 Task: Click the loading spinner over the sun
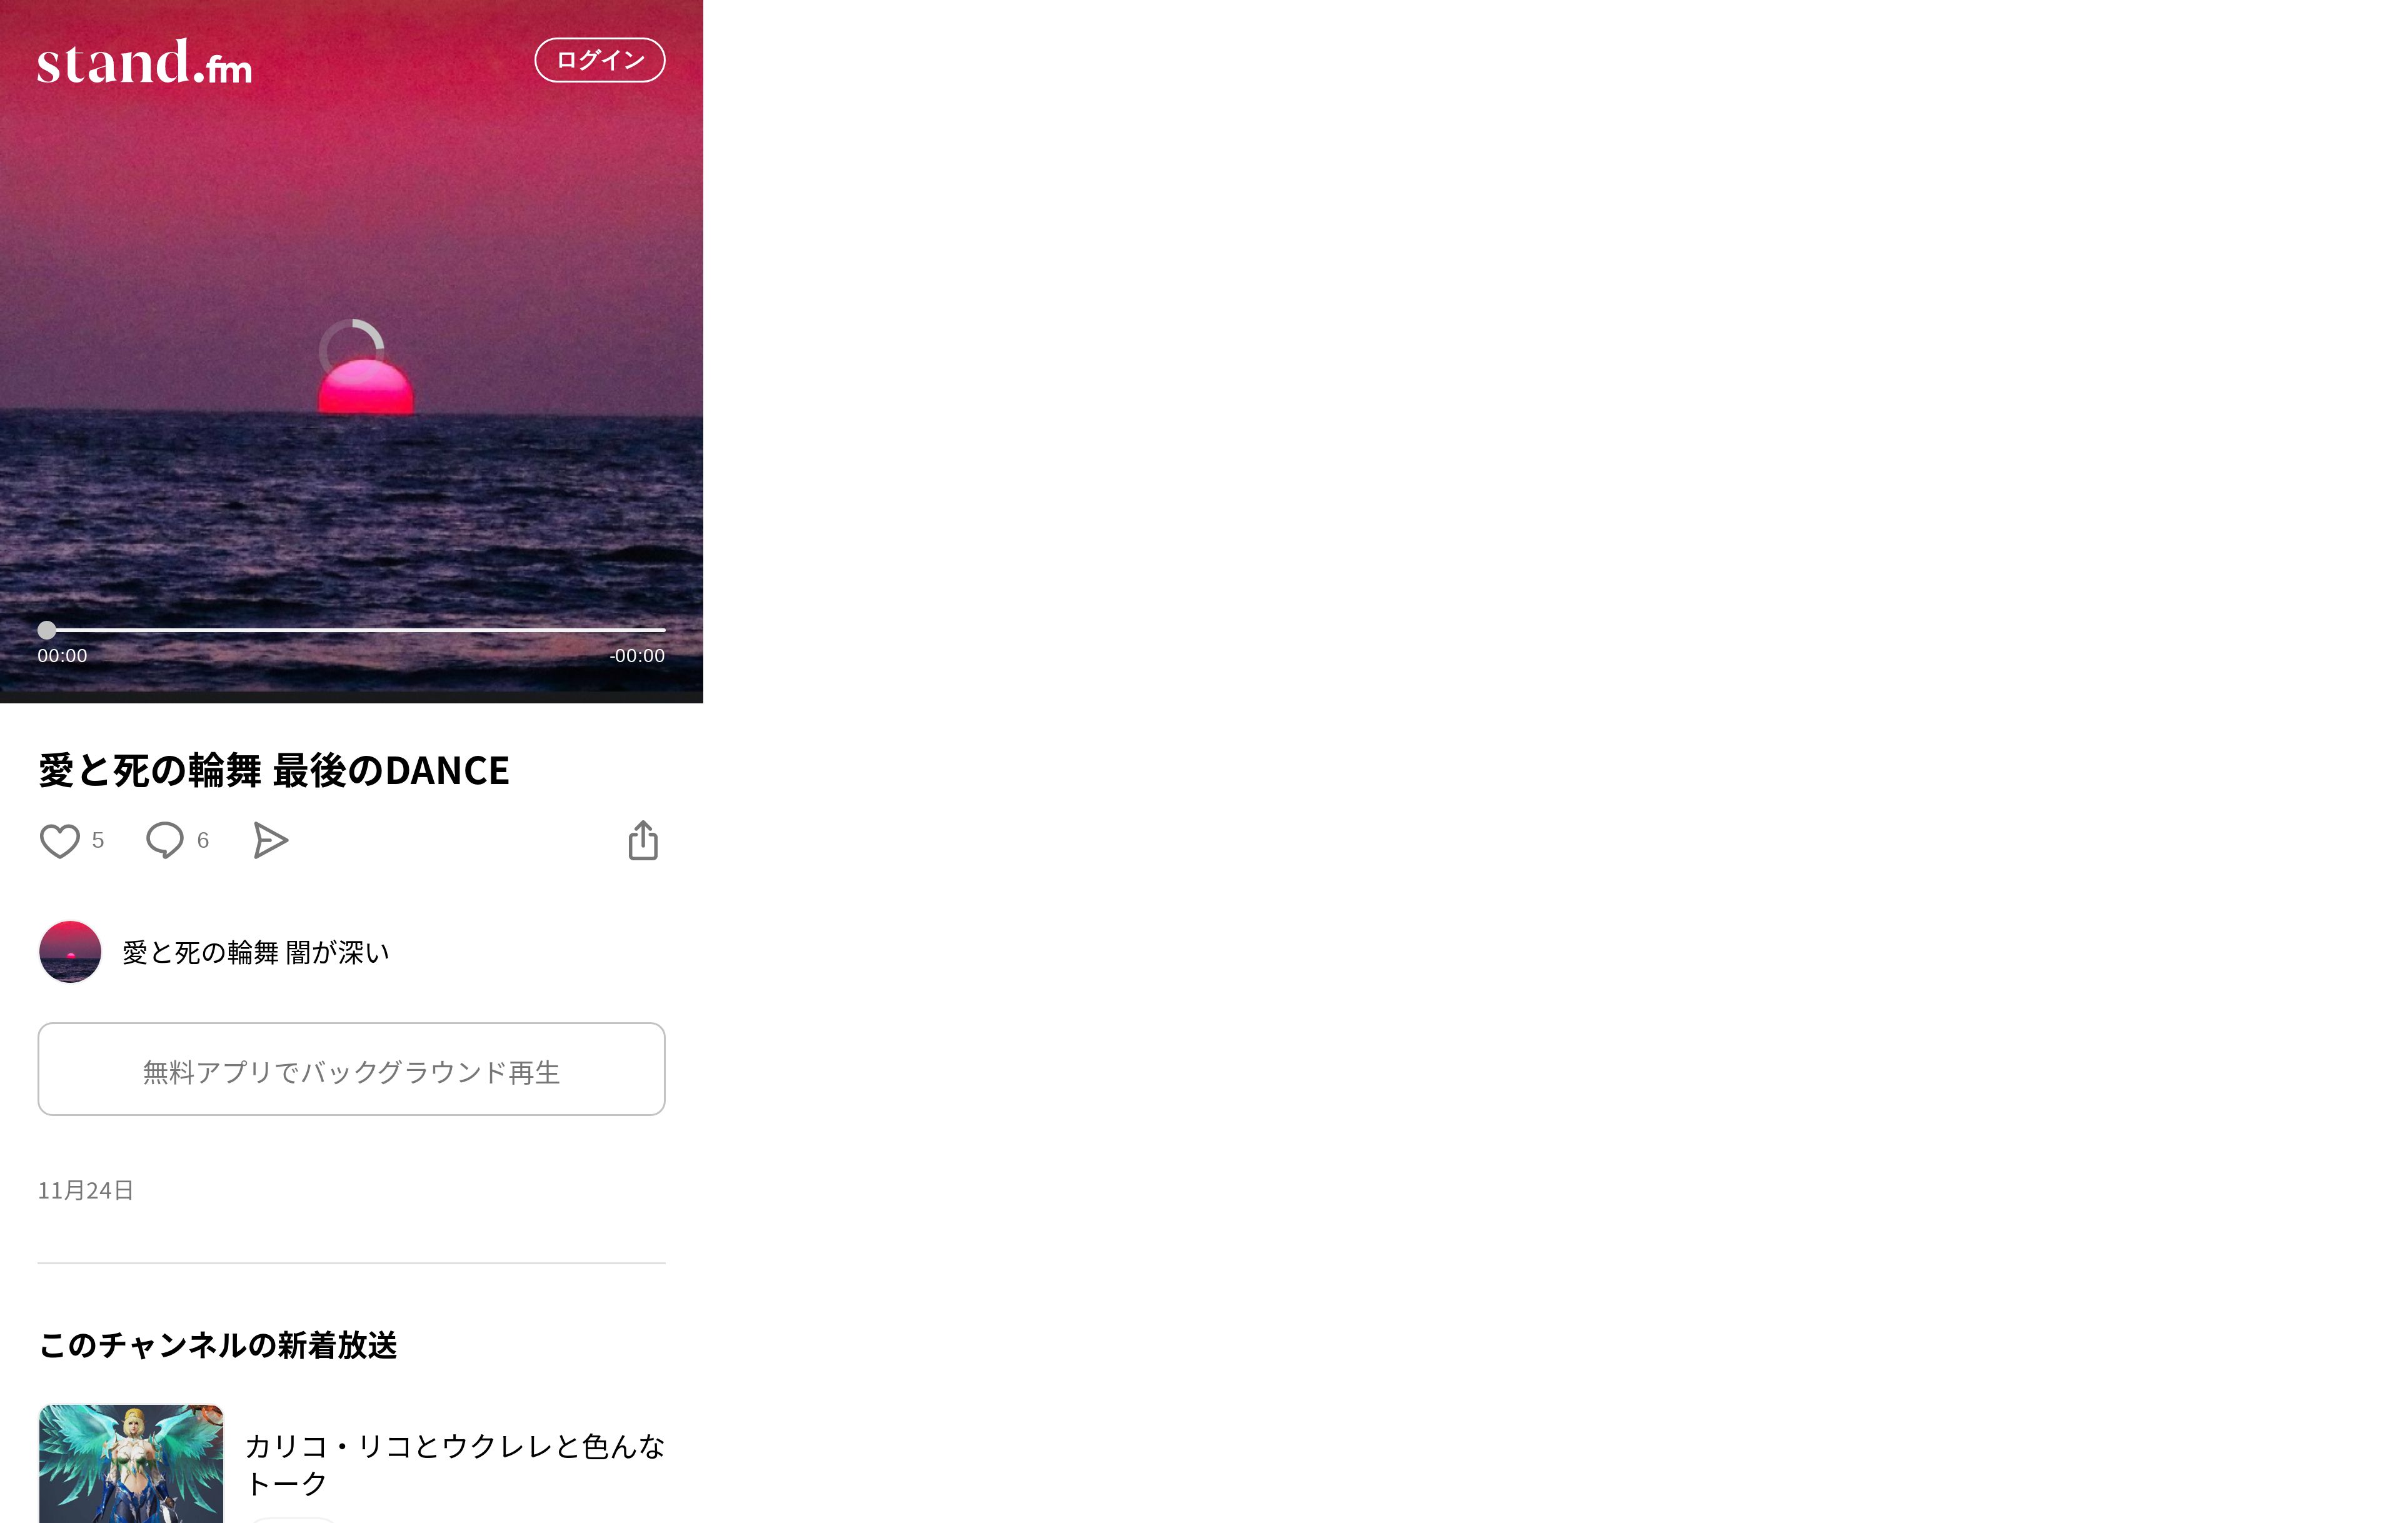(x=351, y=350)
